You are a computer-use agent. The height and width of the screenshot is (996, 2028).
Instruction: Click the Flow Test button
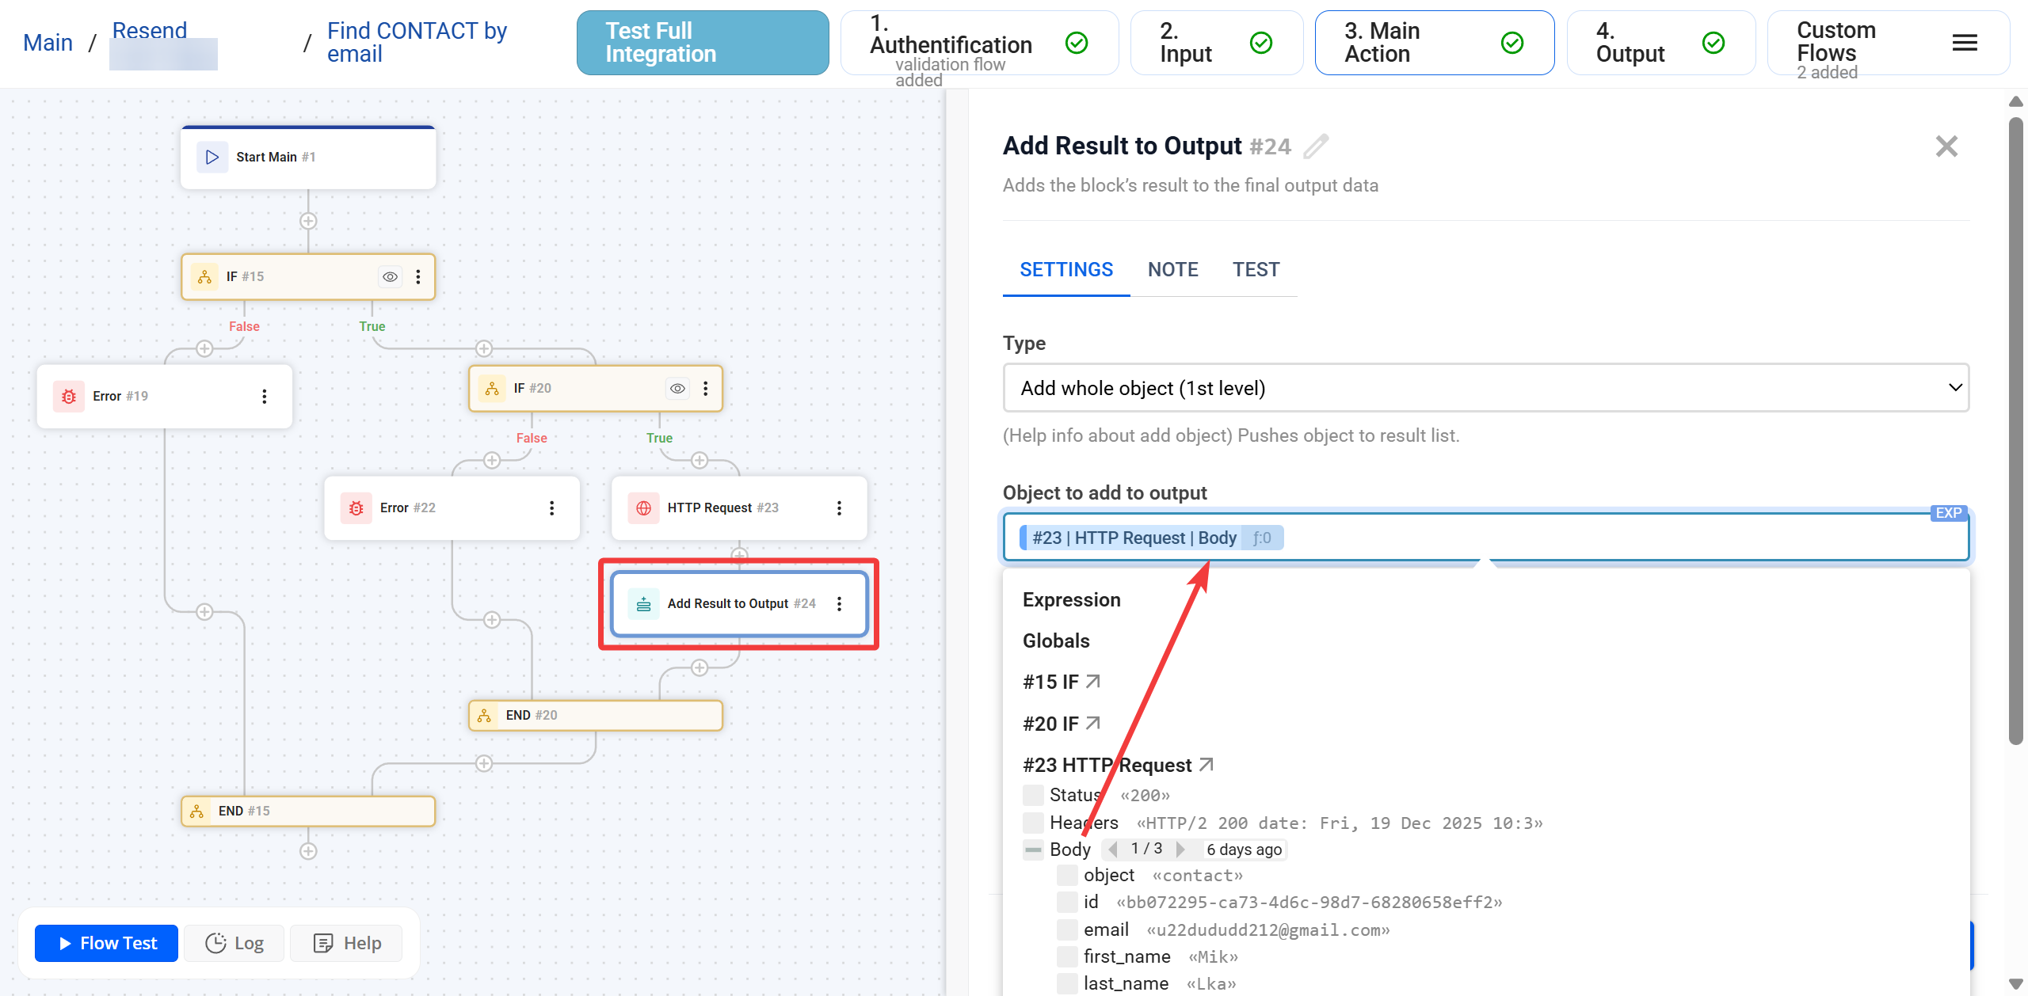click(x=107, y=943)
